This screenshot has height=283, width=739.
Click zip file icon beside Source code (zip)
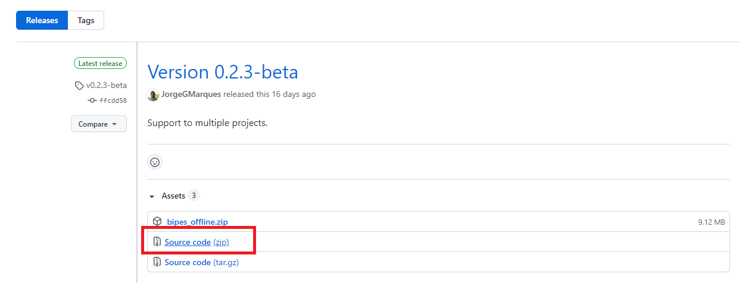[x=157, y=242]
